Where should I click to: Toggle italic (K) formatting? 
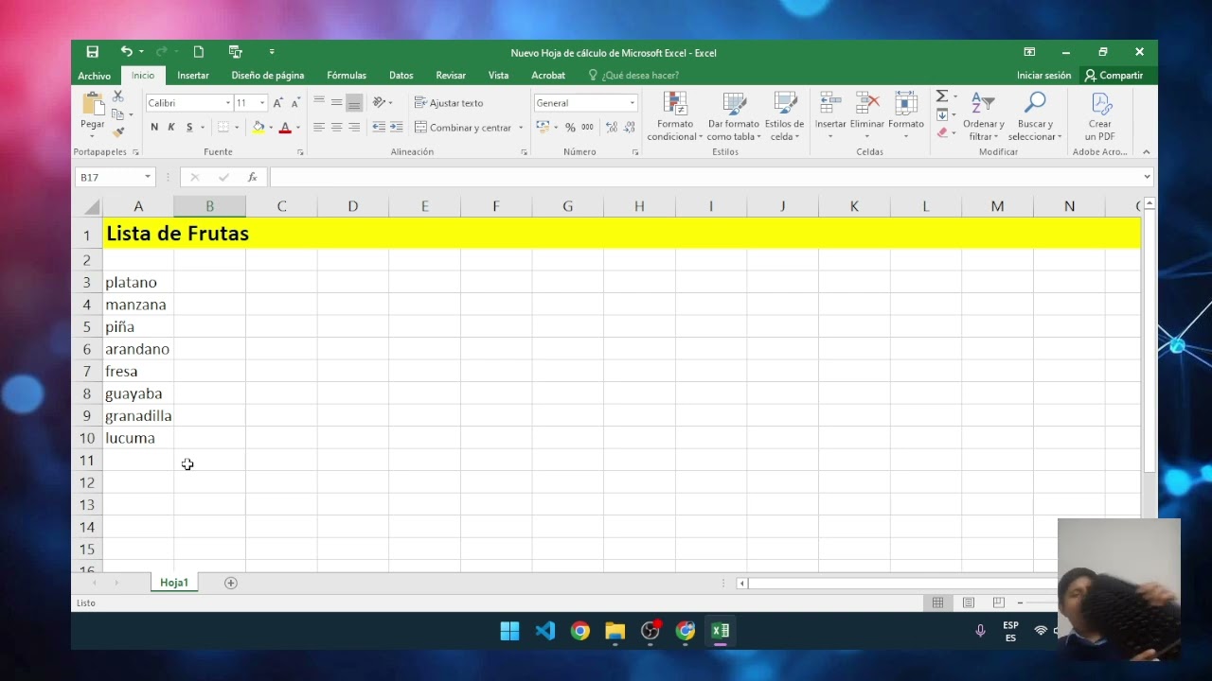point(171,127)
